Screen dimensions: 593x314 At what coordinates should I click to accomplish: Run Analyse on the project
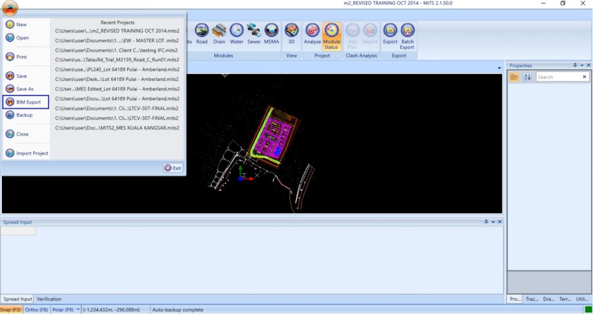[x=312, y=34]
